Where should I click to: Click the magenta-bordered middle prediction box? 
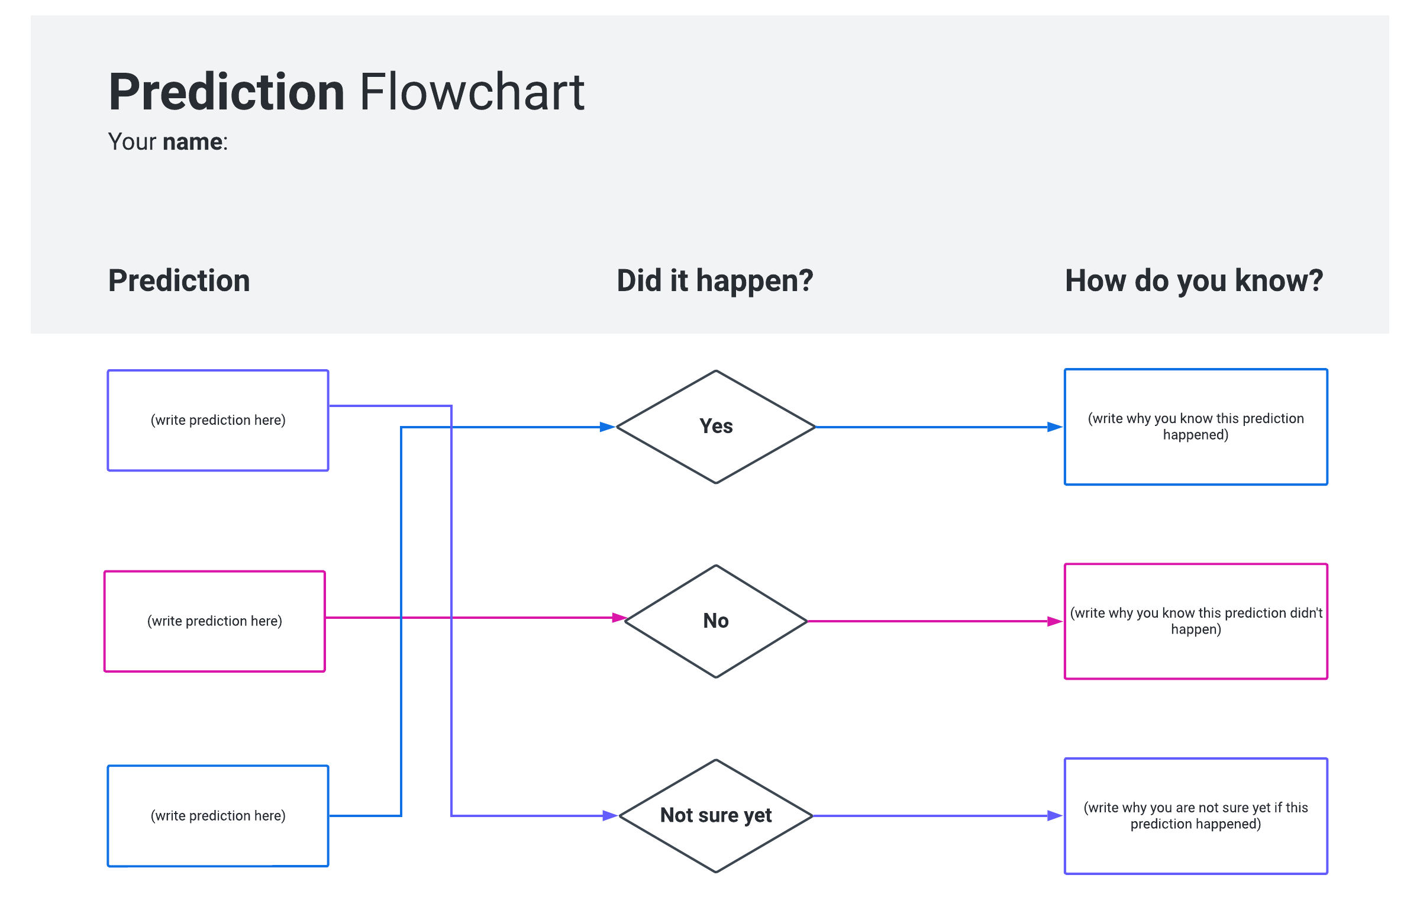(215, 622)
